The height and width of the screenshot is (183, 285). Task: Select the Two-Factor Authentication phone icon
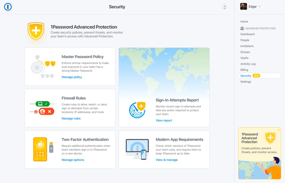click(x=41, y=149)
